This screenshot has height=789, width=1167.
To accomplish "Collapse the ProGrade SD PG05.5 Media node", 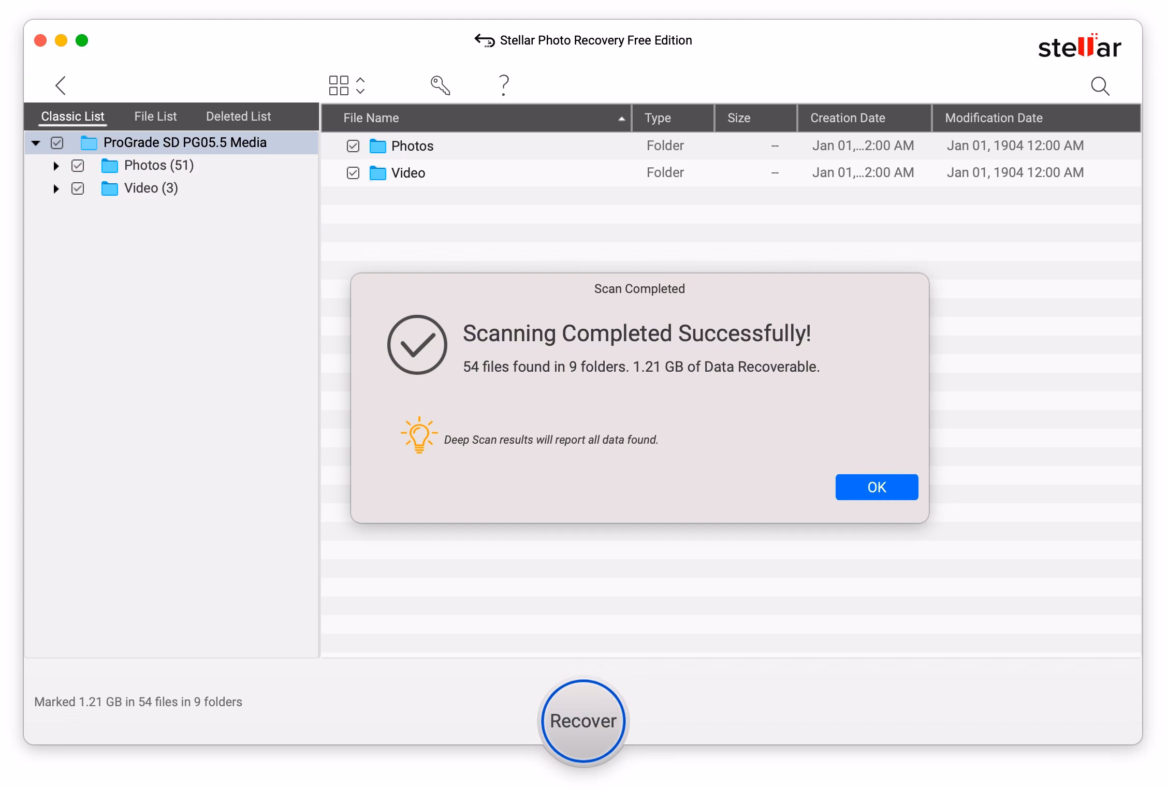I will click(x=36, y=143).
